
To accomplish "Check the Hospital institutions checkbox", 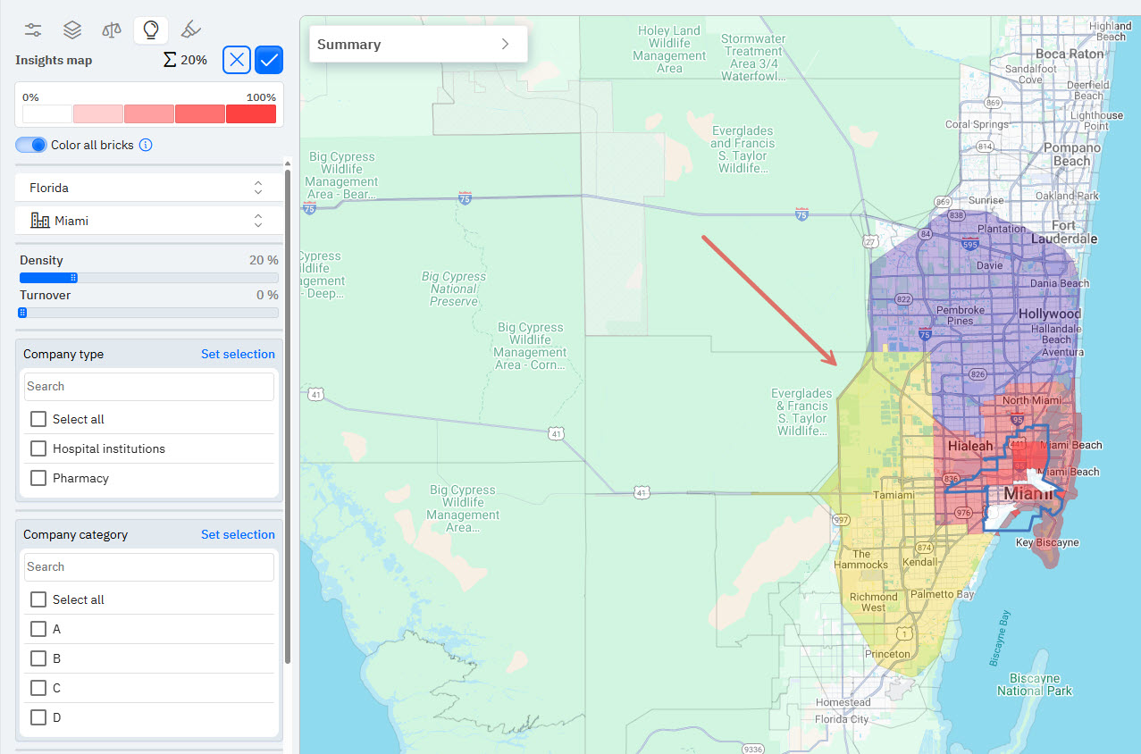I will 38,448.
